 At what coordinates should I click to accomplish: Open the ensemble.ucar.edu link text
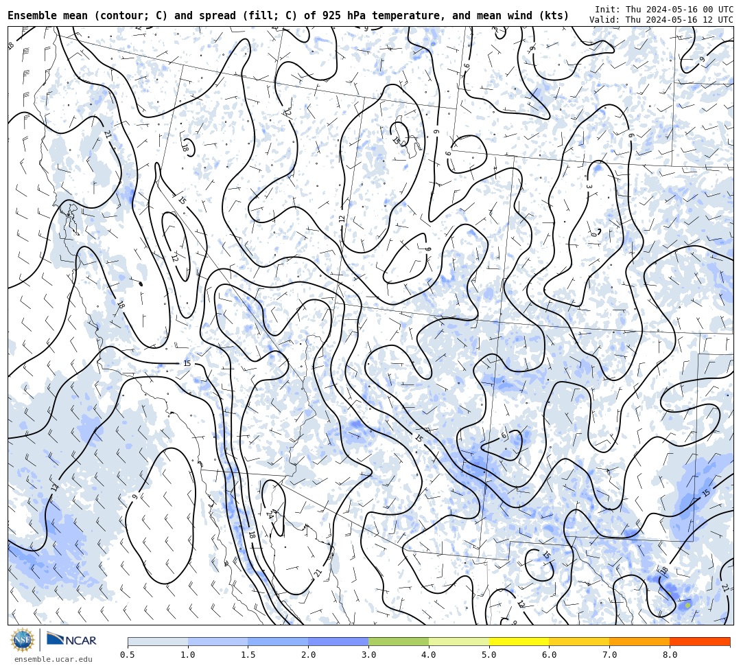(x=54, y=659)
